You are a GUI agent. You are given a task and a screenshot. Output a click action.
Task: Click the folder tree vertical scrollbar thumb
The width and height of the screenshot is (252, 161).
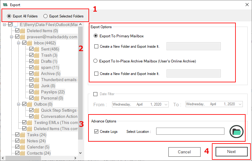(81, 83)
